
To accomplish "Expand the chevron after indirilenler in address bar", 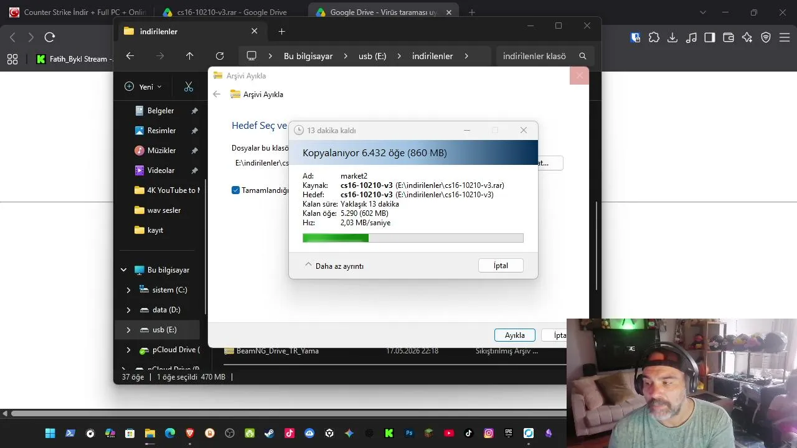I will pyautogui.click(x=466, y=56).
